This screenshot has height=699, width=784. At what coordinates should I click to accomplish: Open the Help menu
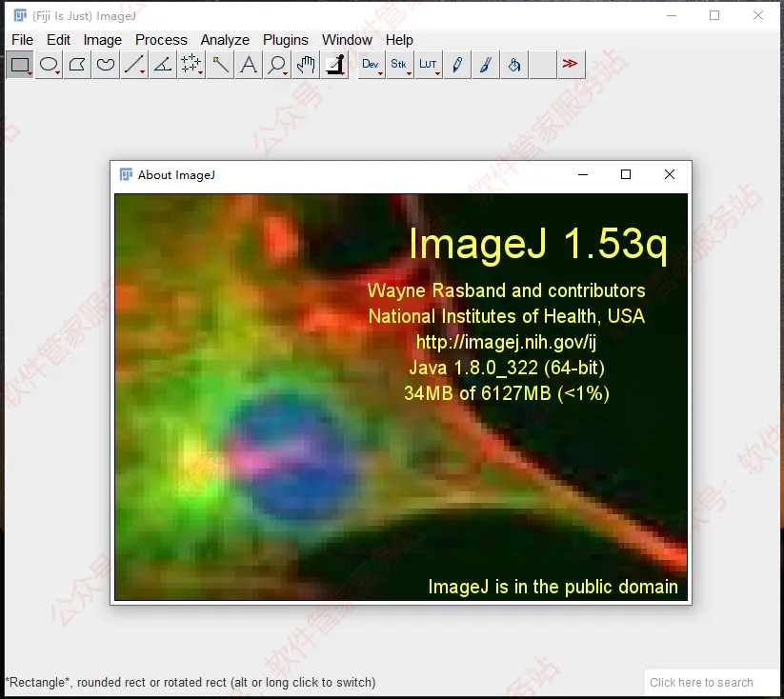[x=399, y=40]
